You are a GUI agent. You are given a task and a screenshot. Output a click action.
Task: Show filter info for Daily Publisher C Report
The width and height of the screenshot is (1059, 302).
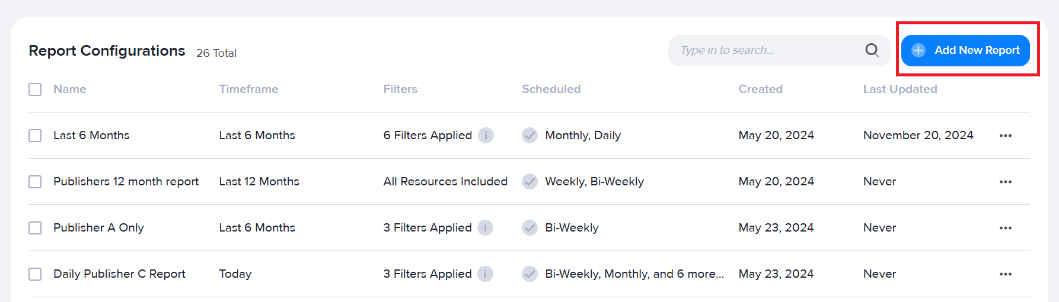pyautogui.click(x=486, y=274)
